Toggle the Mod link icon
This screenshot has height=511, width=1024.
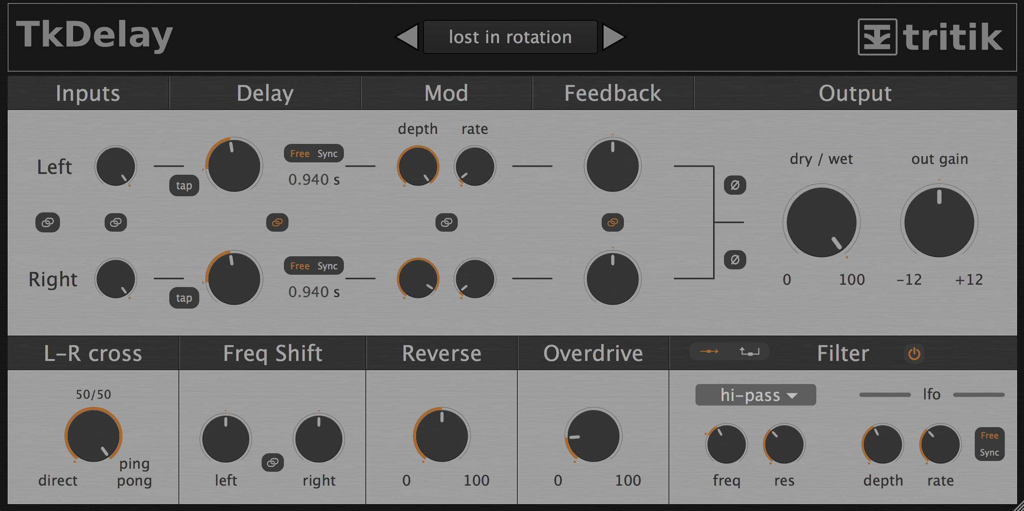(446, 222)
